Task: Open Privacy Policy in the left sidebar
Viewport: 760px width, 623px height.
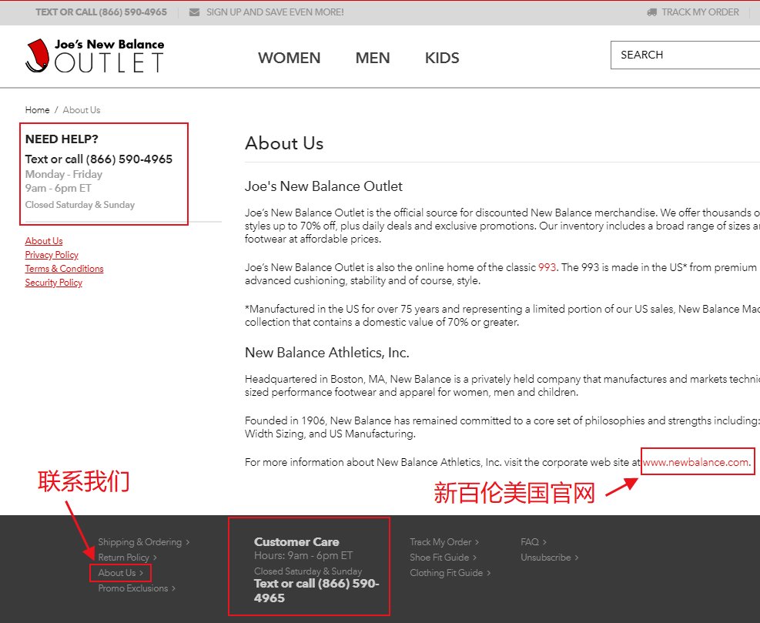Action: tap(52, 255)
